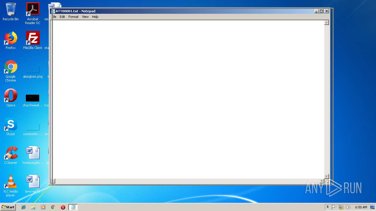Select the Opera desktop icon
Image resolution: width=376 pixels, height=211 pixels.
(11, 98)
